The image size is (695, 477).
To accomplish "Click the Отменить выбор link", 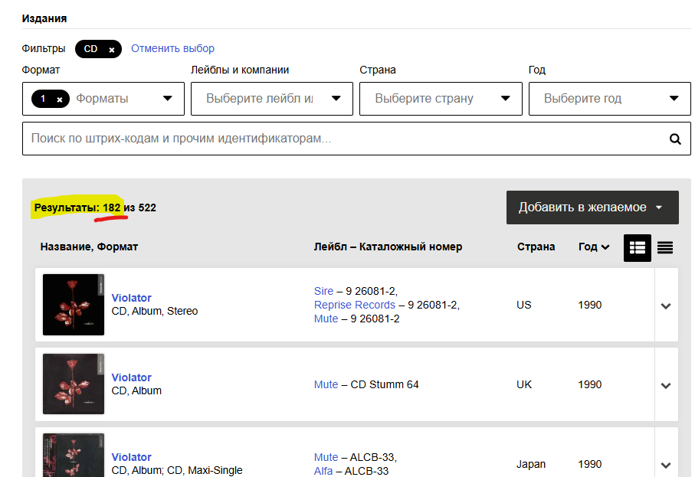I will pos(172,48).
